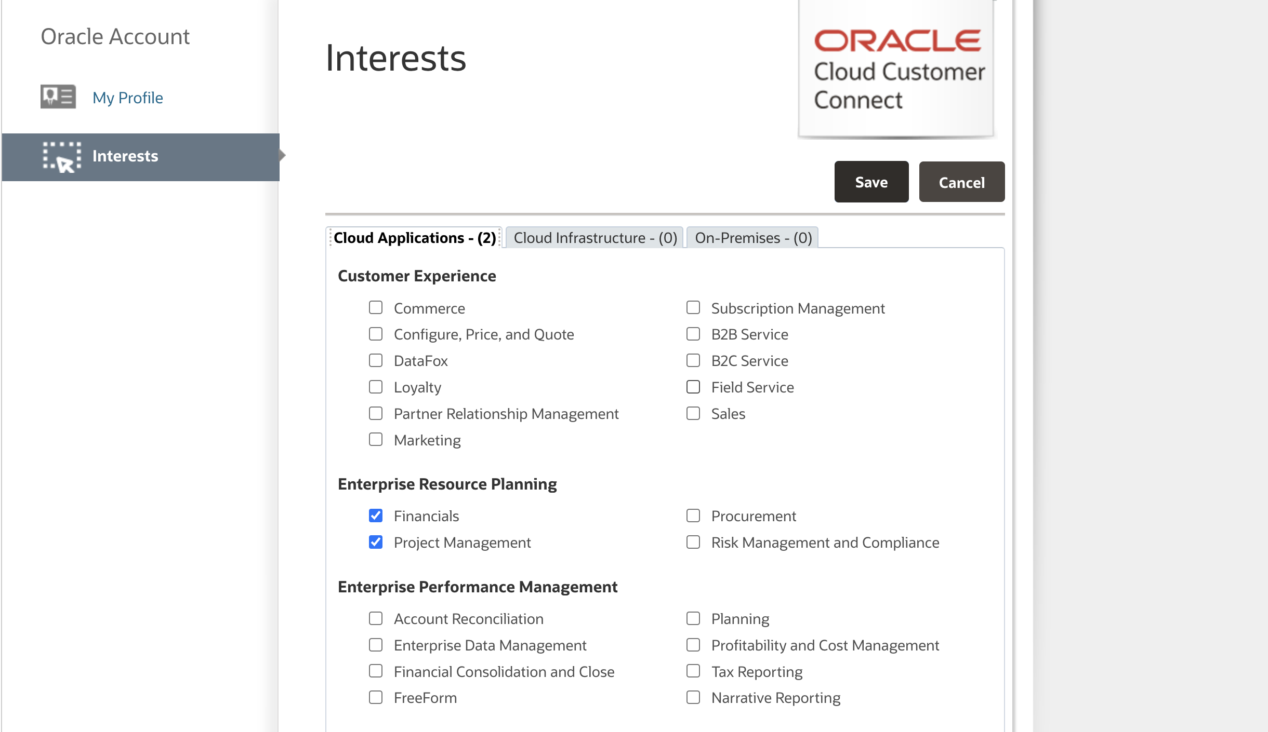The height and width of the screenshot is (732, 1268).
Task: Uncheck the Project Management checkbox
Action: [x=376, y=542]
